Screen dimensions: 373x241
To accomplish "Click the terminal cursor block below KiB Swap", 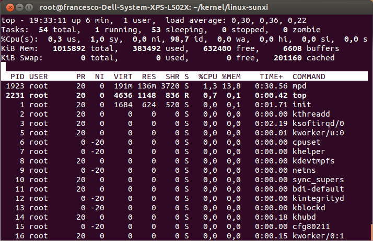I will [x=3, y=67].
